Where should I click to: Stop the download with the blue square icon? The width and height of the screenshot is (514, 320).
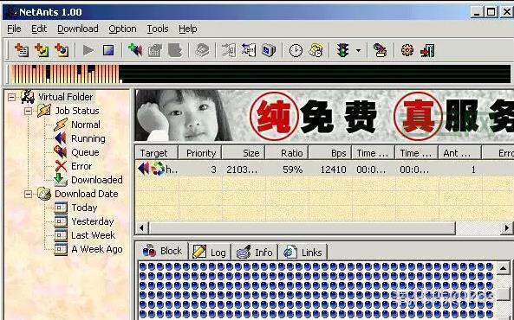coord(108,50)
